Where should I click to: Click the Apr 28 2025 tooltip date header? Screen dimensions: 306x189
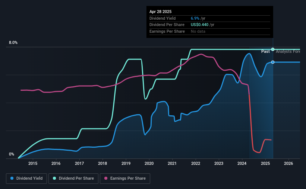tap(160, 12)
